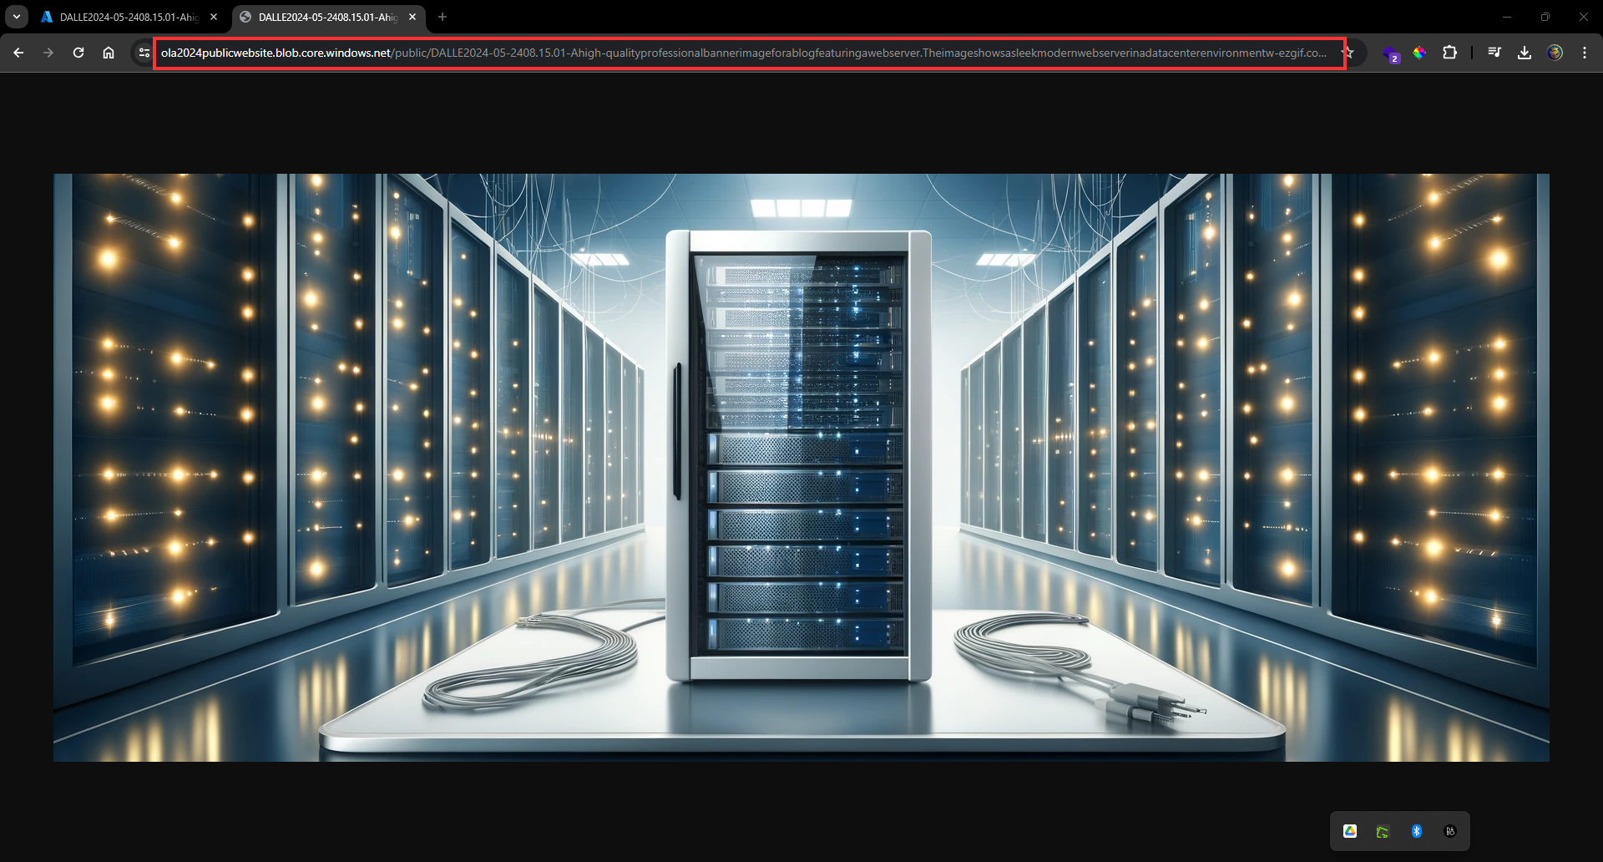This screenshot has width=1603, height=862.
Task: Open the three-dot browser menu
Action: (1585, 52)
